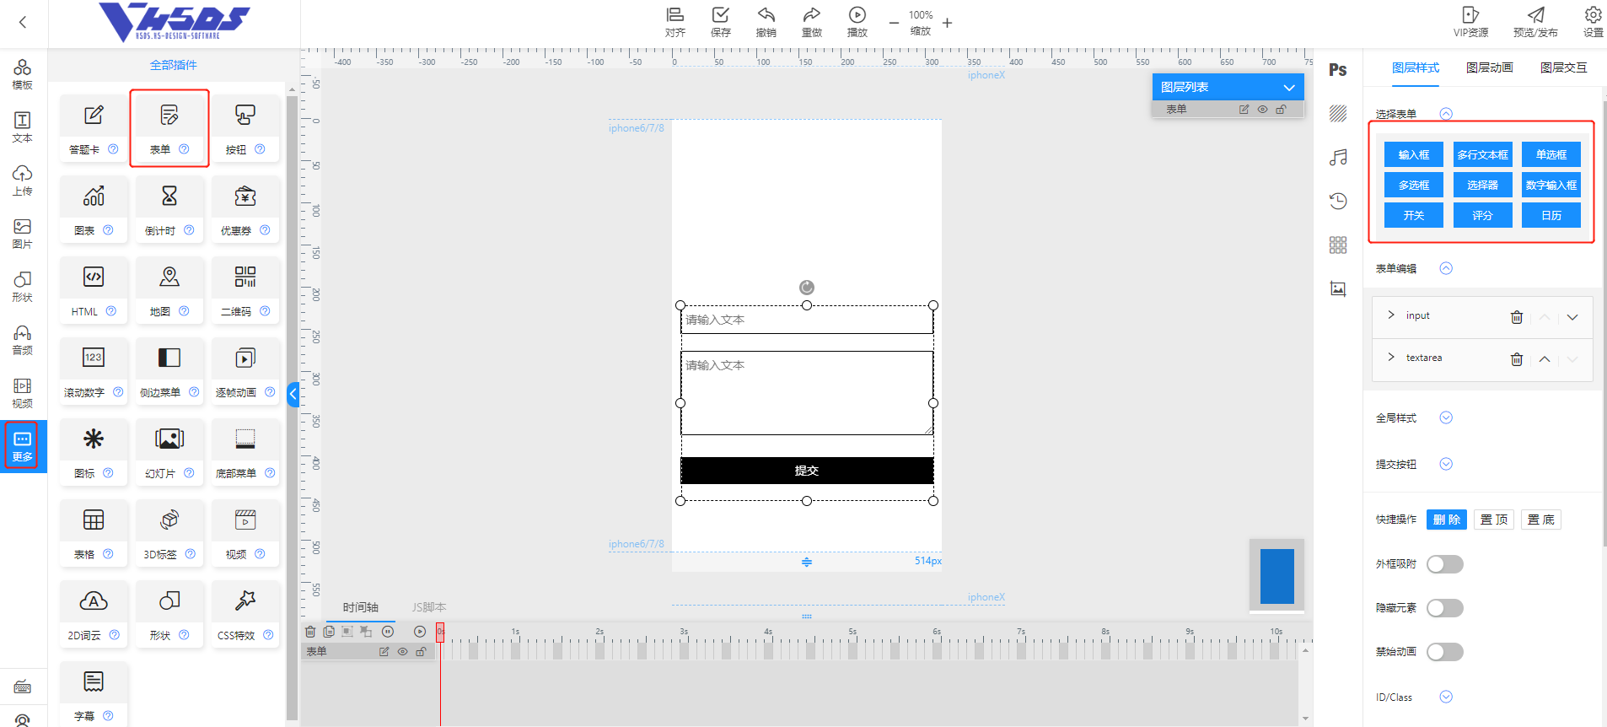Viewport: 1607px width, 727px height.
Task: Move input item down with arrow
Action: tap(1572, 317)
